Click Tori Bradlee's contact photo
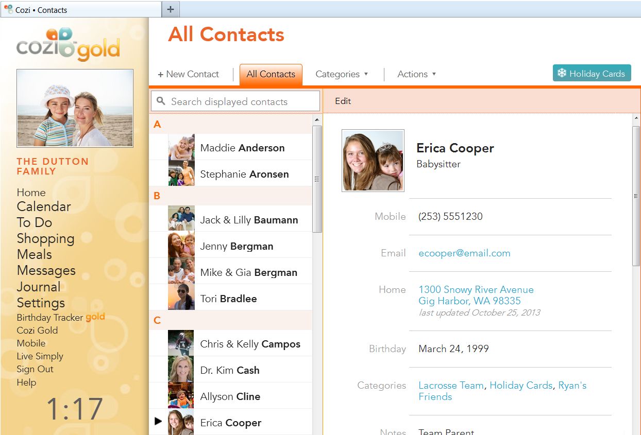Screen dimensions: 641x435 181,298
